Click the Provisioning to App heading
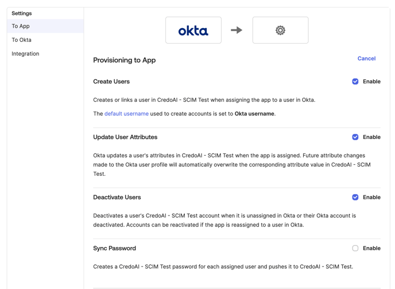The image size is (395, 289). [x=125, y=60]
